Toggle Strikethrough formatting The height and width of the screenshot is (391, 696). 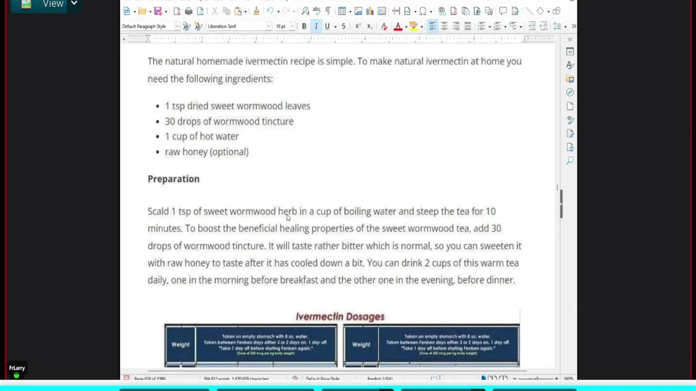click(343, 26)
